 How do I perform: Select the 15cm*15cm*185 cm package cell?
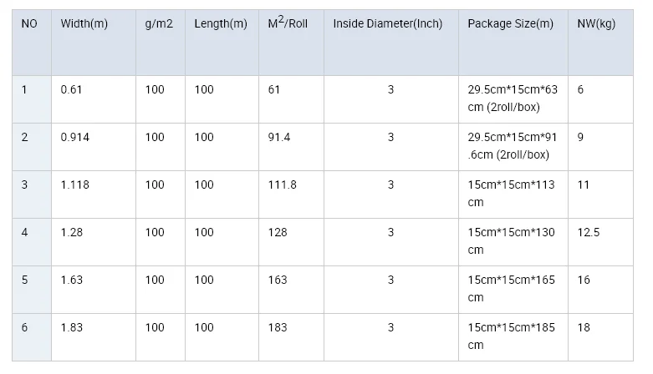tap(511, 336)
